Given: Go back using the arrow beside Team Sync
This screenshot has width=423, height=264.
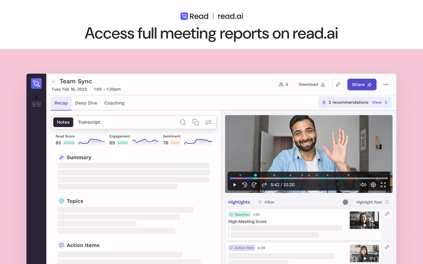Looking at the screenshot, I should coord(54,82).
